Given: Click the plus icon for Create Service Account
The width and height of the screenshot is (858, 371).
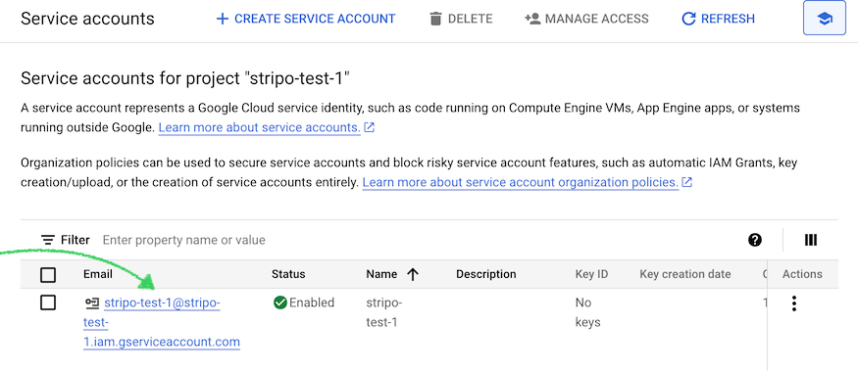Looking at the screenshot, I should click(222, 19).
